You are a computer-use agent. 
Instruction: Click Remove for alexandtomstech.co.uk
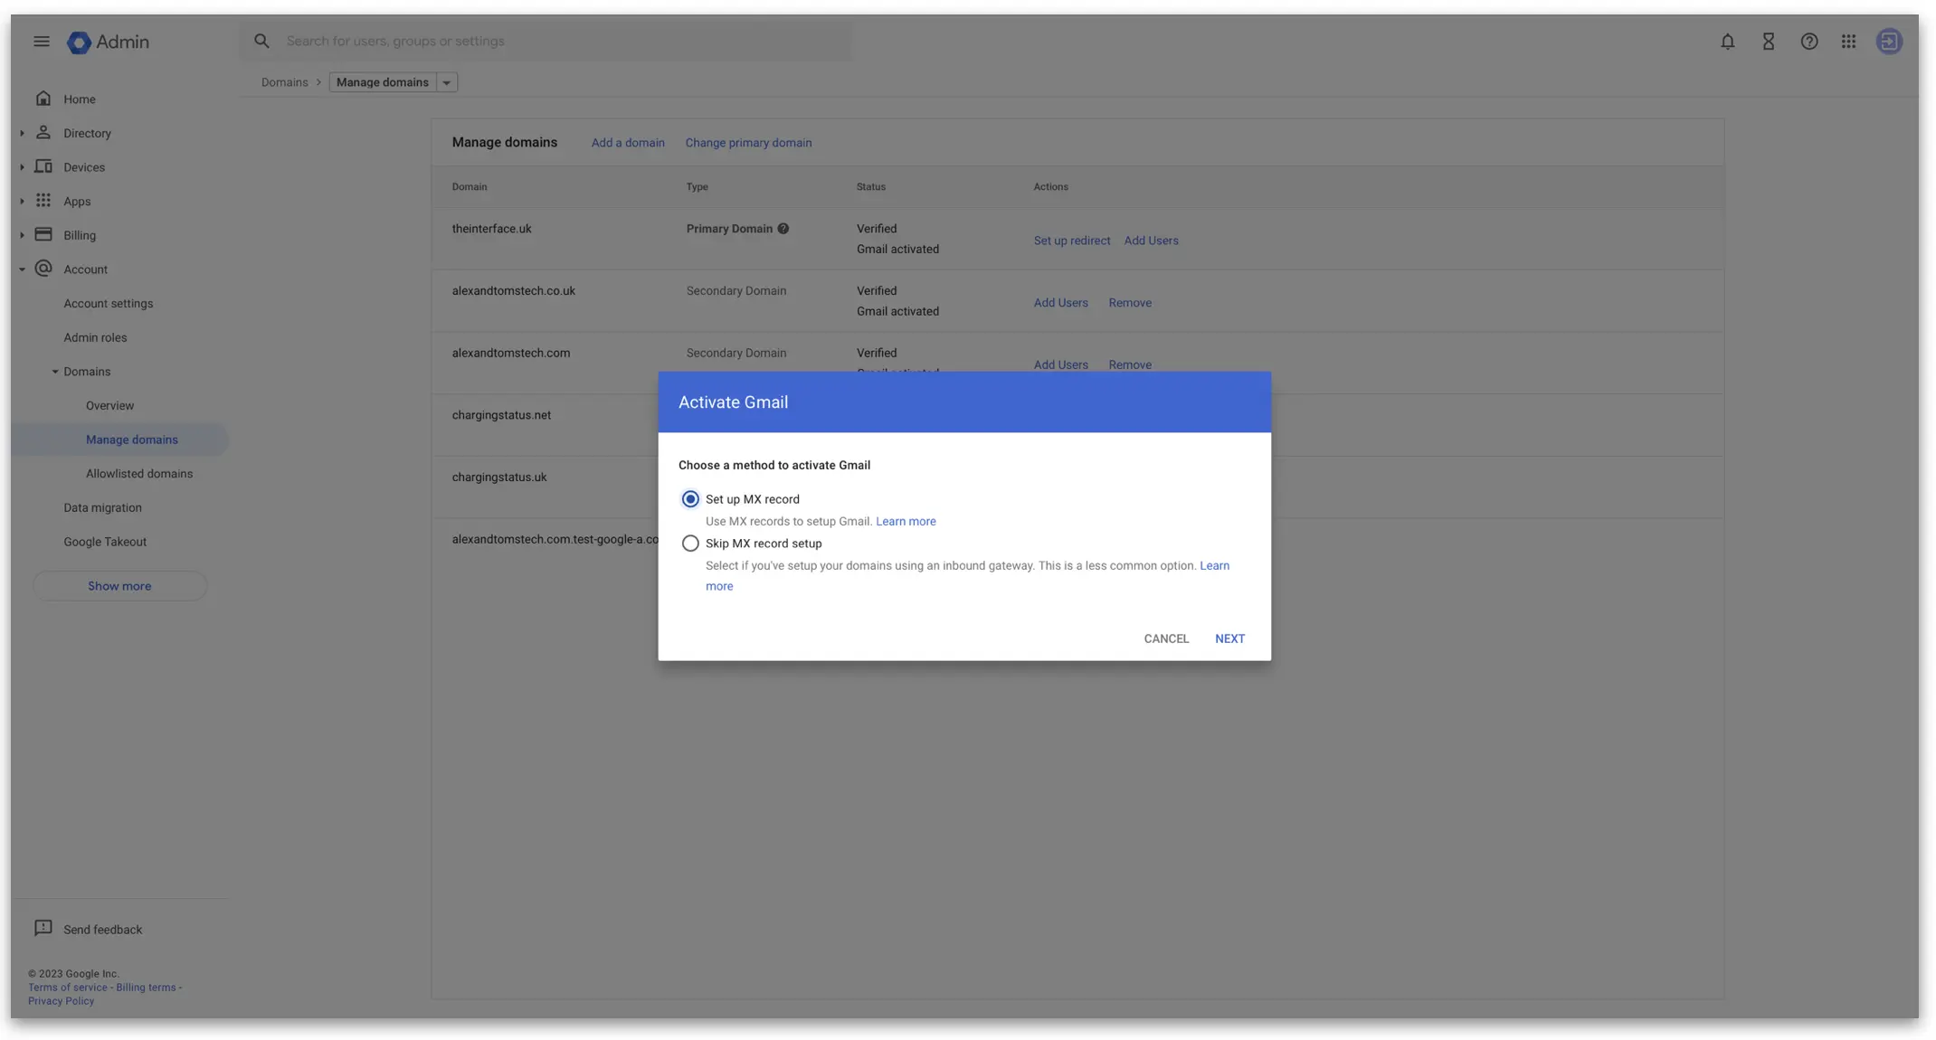1130,303
